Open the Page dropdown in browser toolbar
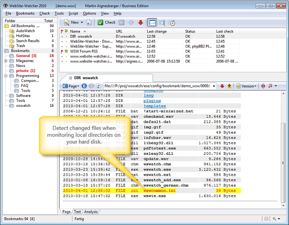 [x=71, y=86]
